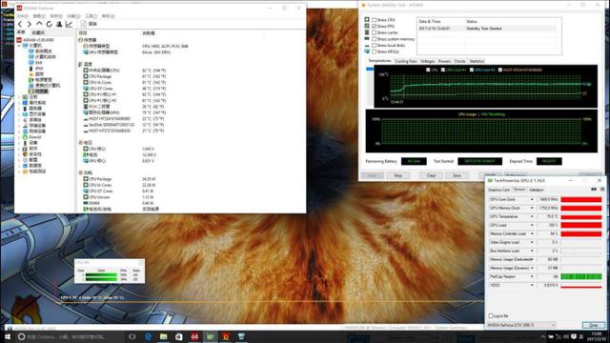Select the DirectX node in AIDA64 tree
Image resolution: width=610 pixels, height=343 pixels.
point(31,137)
